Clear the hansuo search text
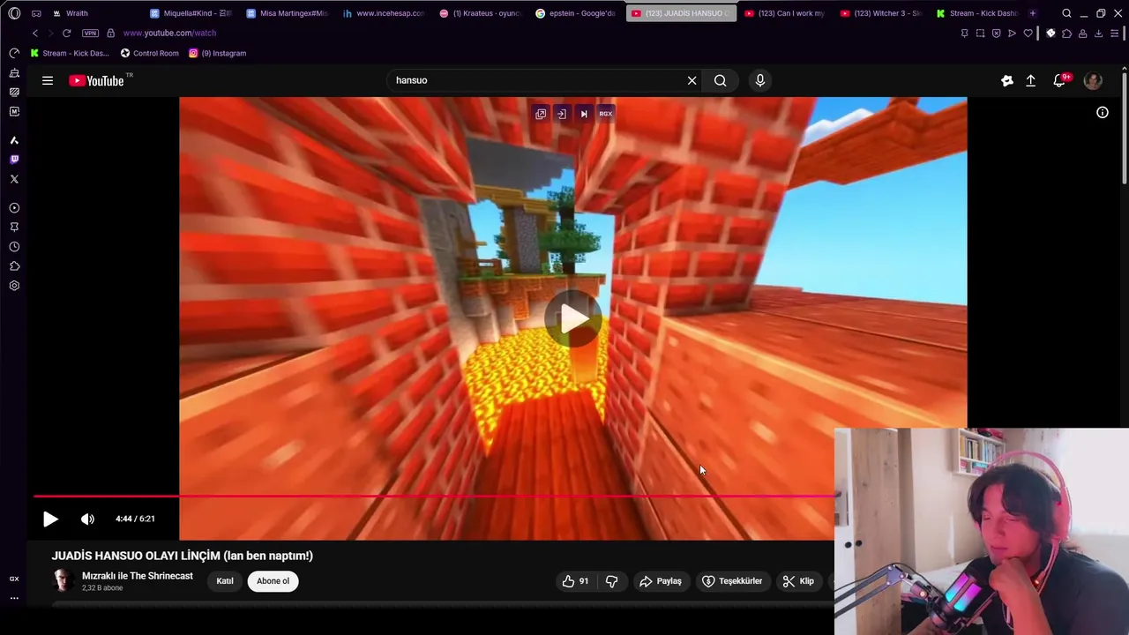 coord(692,80)
